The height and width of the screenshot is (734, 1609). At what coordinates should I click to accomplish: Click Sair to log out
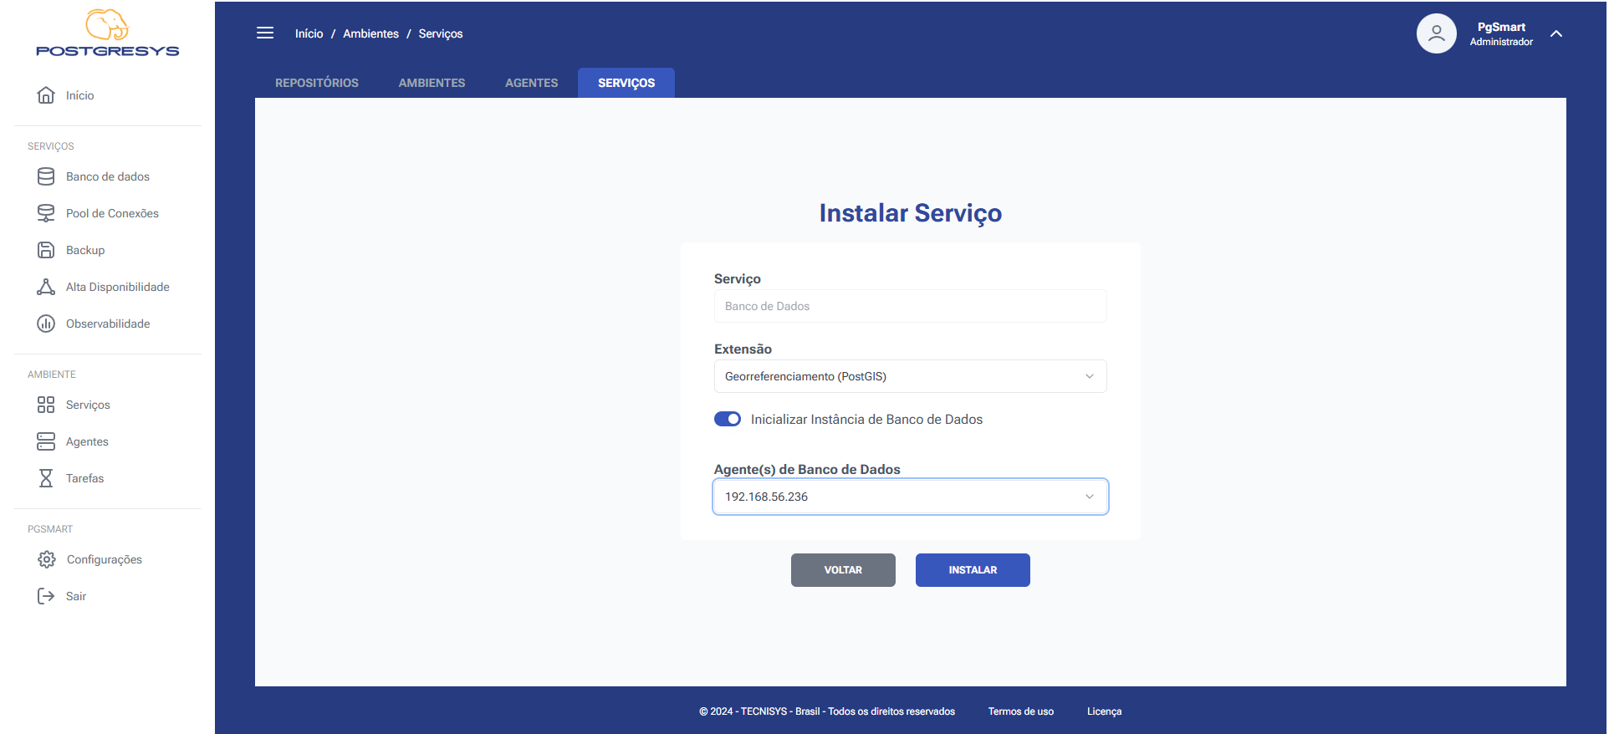pyautogui.click(x=76, y=596)
